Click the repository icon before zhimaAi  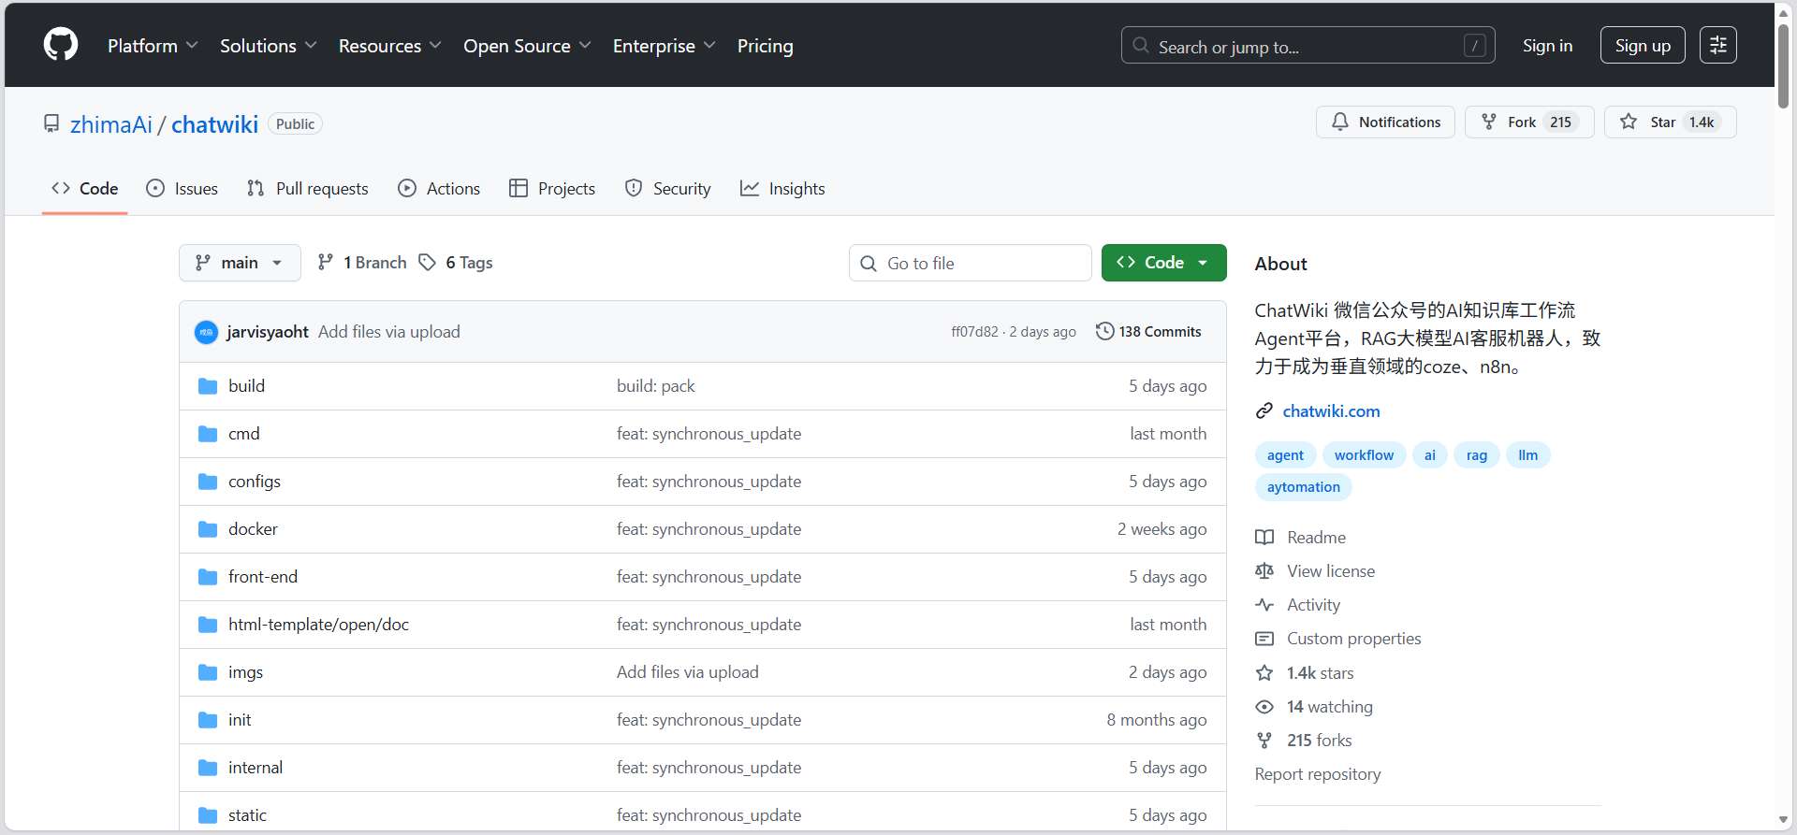[x=51, y=123]
